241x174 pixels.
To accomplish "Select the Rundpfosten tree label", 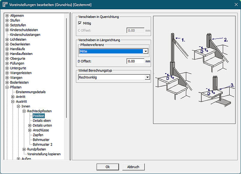I will (36, 149).
